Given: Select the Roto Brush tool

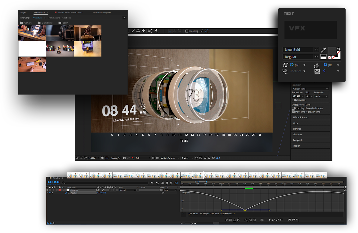Looking at the screenshot, I should [150, 31].
